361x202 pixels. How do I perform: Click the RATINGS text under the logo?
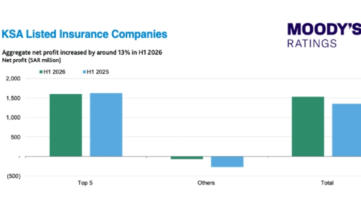(x=312, y=44)
